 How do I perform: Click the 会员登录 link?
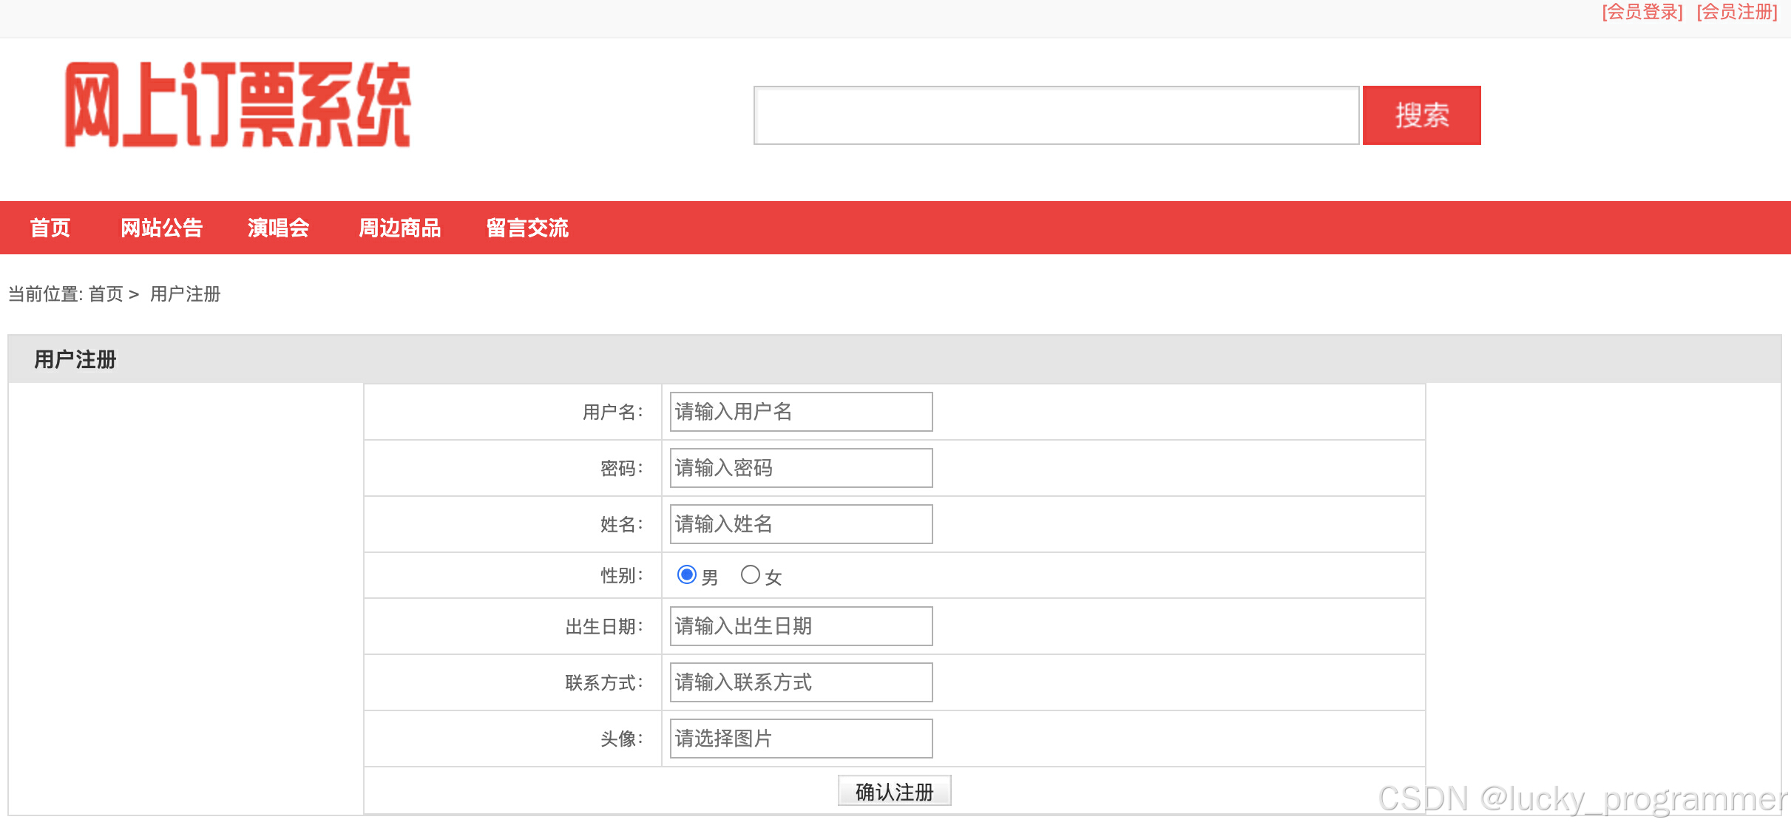[1642, 12]
